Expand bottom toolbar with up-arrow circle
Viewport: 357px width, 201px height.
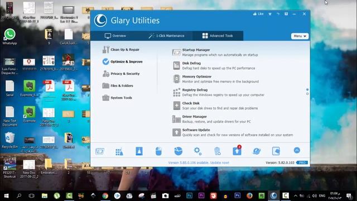click(297, 150)
